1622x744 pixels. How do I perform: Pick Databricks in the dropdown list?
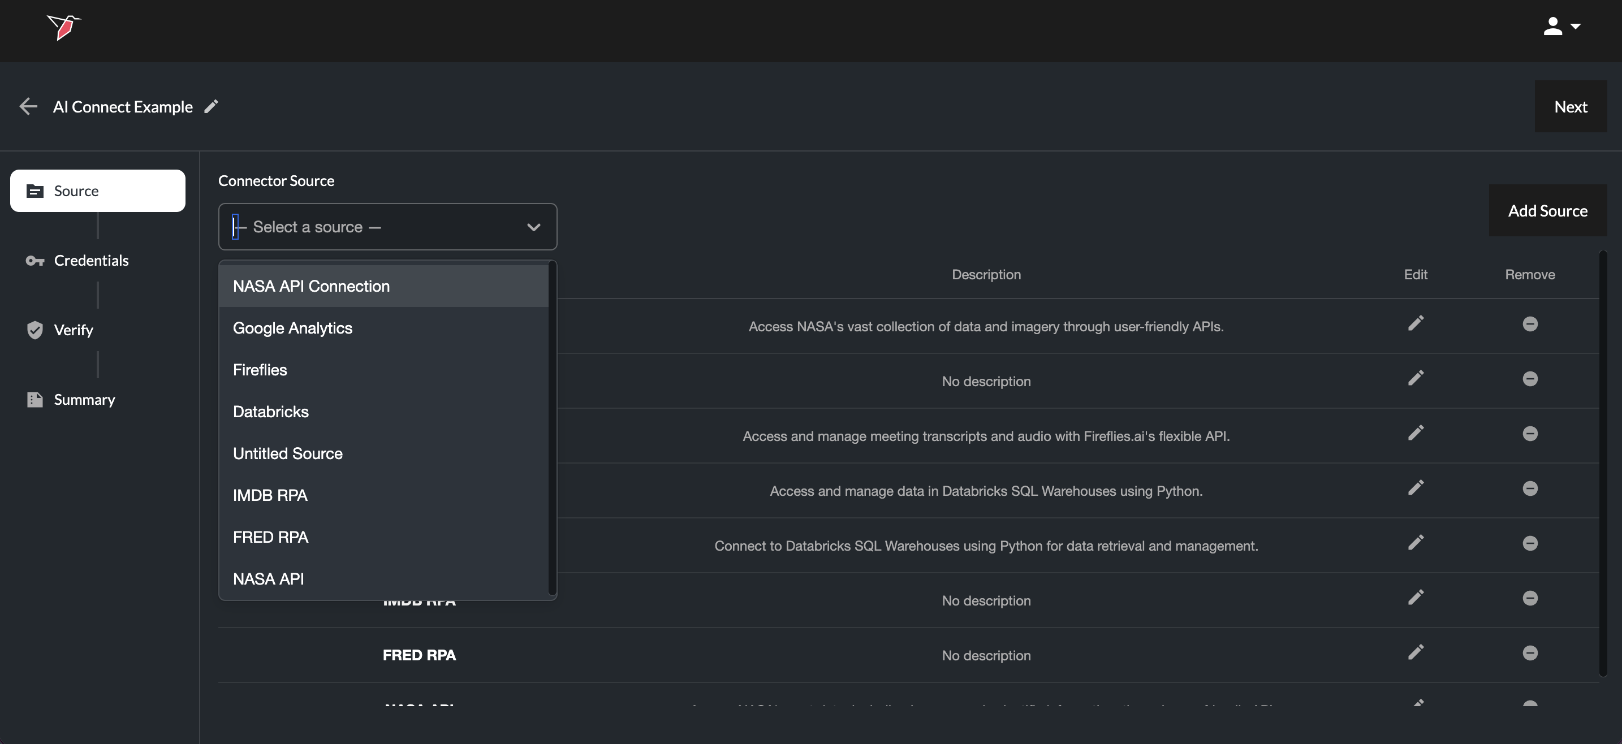click(271, 412)
